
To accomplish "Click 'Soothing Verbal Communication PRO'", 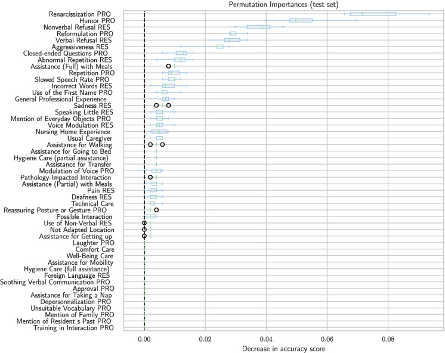I will coord(55,282).
